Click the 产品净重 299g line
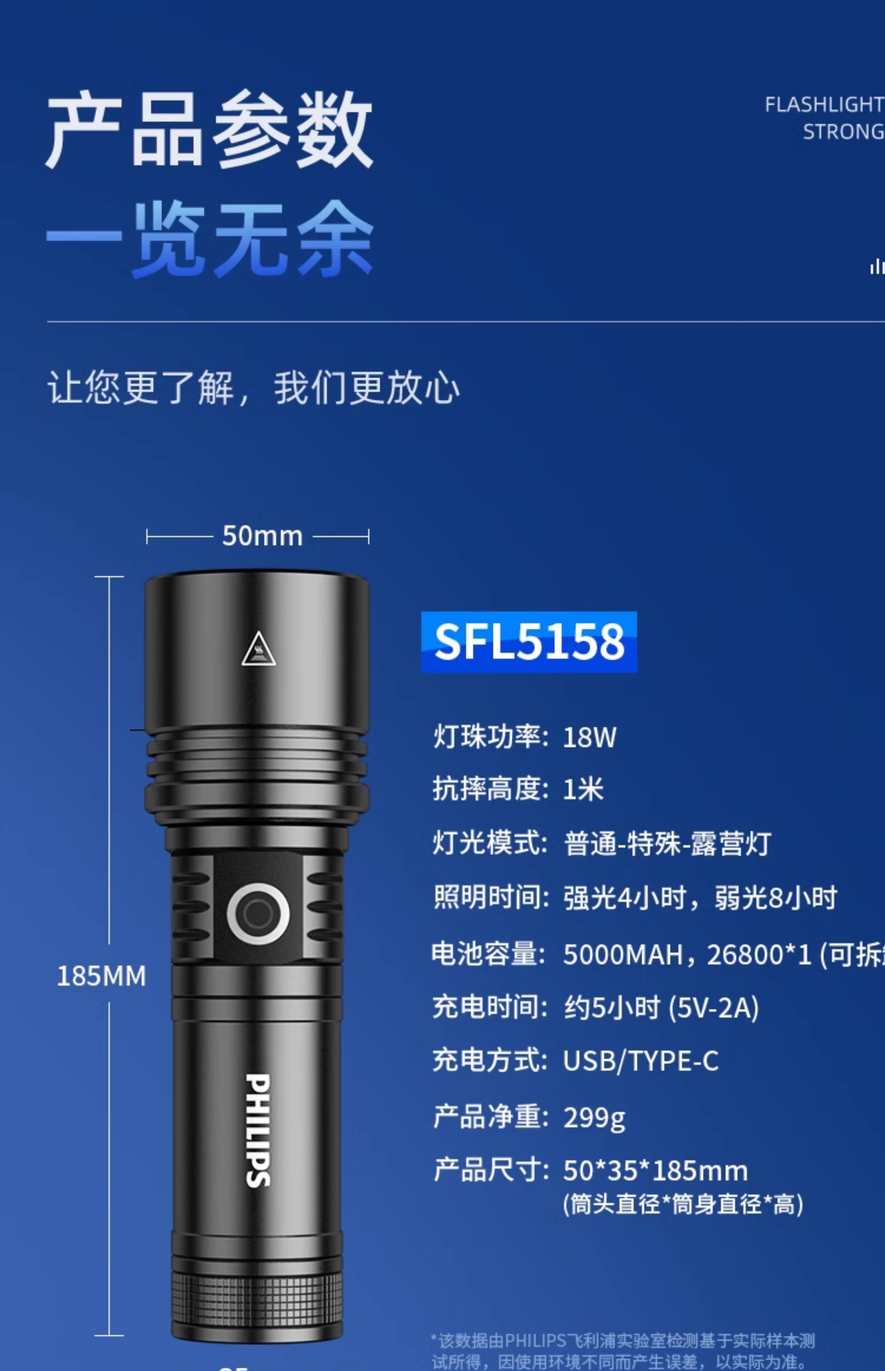Viewport: 885px width, 1371px height. coord(529,1117)
